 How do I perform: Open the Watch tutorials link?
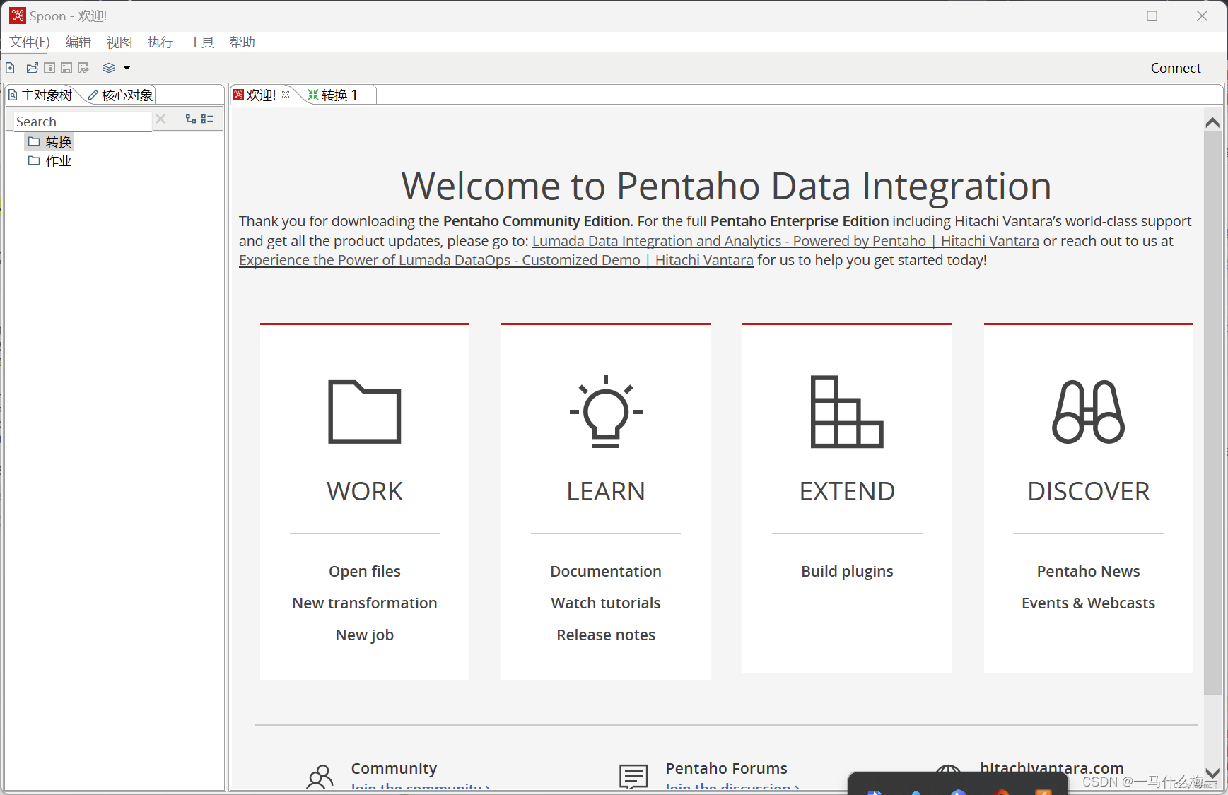(x=606, y=603)
